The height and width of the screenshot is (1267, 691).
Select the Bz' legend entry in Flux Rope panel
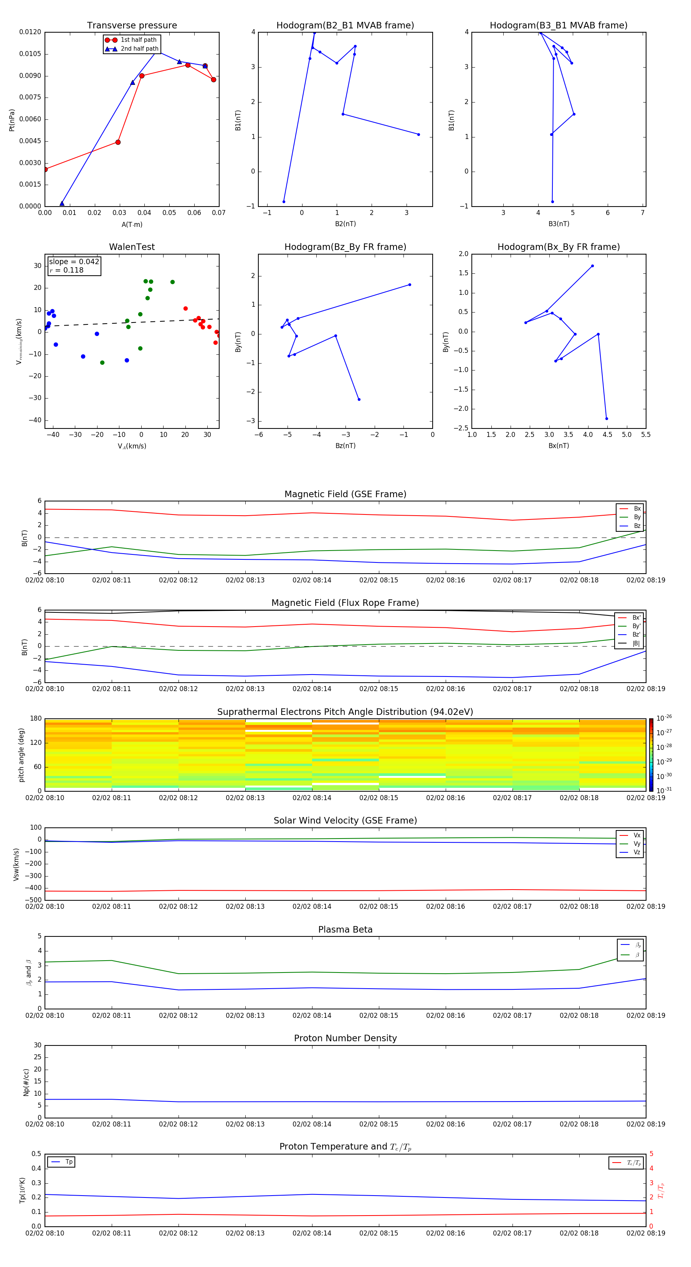630,635
